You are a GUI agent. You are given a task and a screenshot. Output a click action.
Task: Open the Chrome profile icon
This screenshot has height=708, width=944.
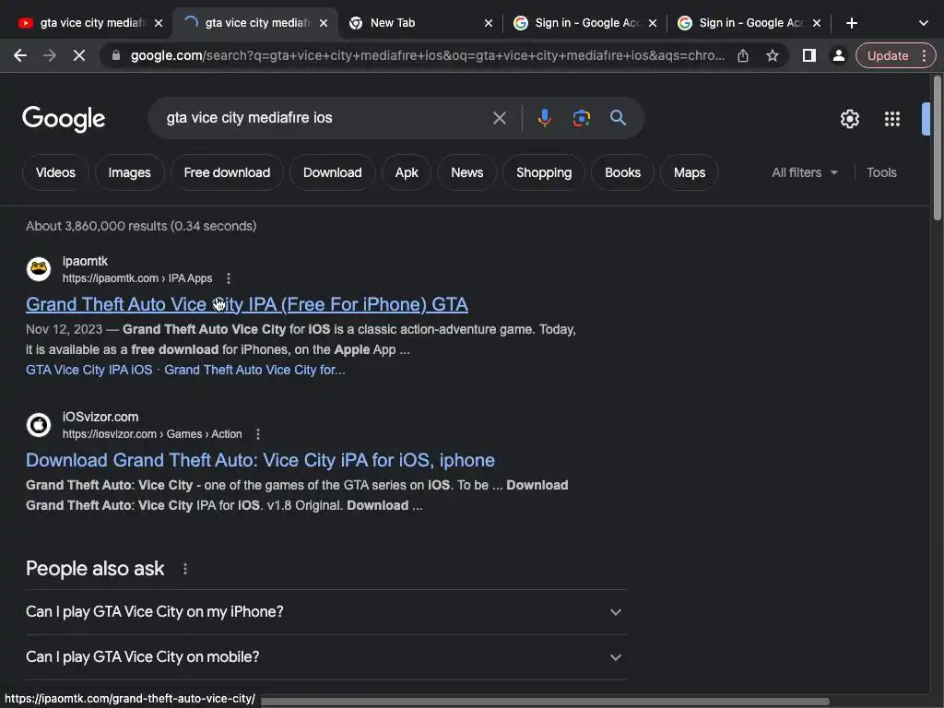(x=838, y=55)
